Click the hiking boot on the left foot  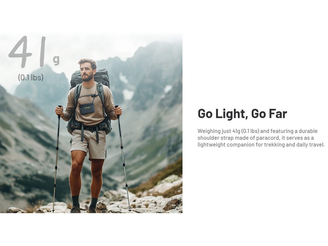pos(75,209)
